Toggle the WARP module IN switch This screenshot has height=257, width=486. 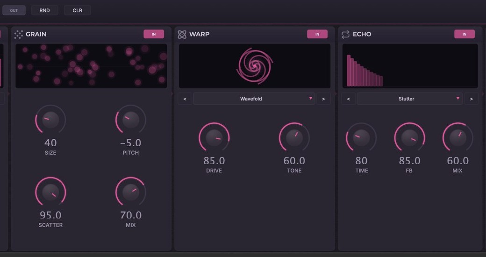click(317, 34)
